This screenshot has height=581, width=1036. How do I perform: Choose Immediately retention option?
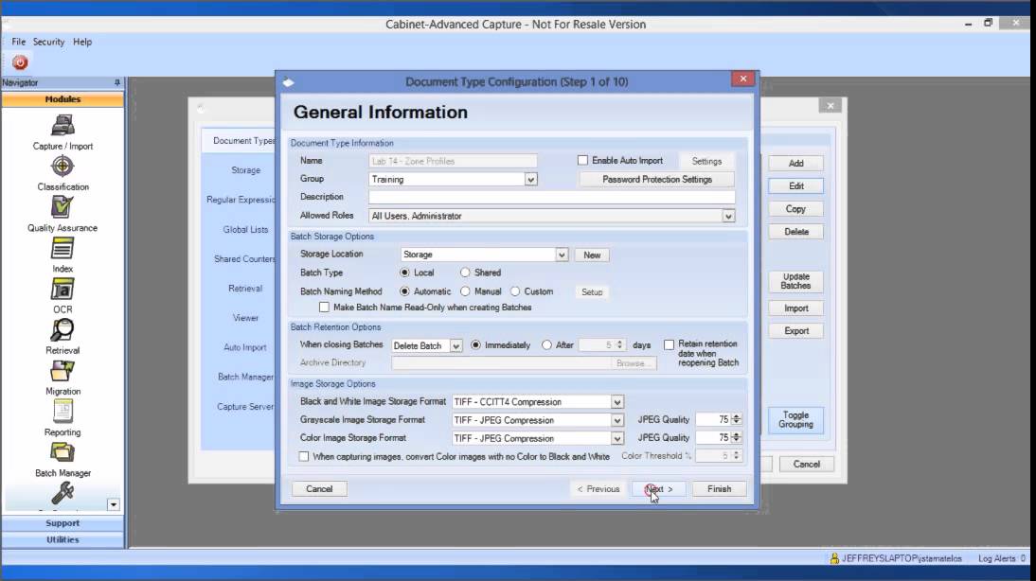click(475, 345)
